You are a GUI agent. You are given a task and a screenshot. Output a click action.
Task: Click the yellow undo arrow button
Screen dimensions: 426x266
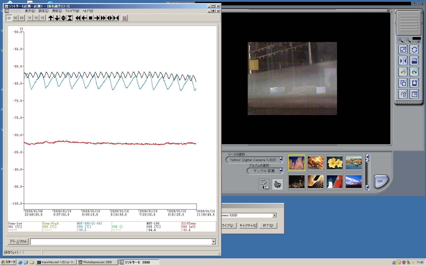coord(403,72)
